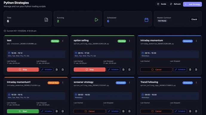The width and height of the screenshot is (206, 115).
Task: Click first file icon on Intraday momentum1 card
Action: (57, 111)
